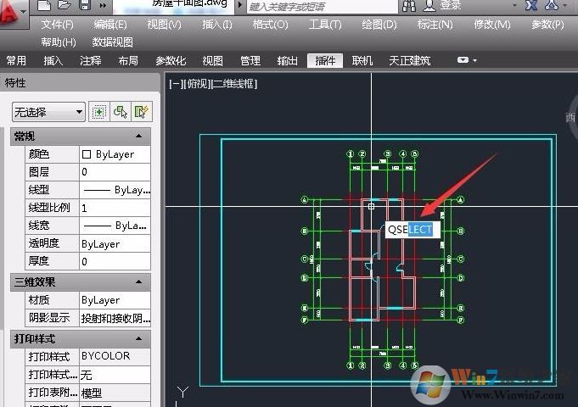The image size is (578, 407).
Task: Switch to the 天正建筑 ribbon tab
Action: (x=409, y=61)
